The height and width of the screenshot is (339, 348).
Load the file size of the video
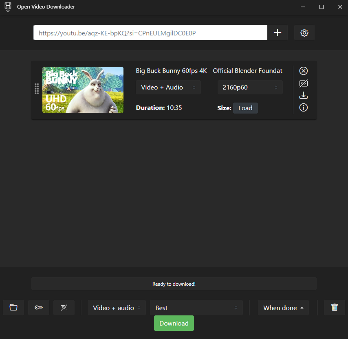coord(245,108)
